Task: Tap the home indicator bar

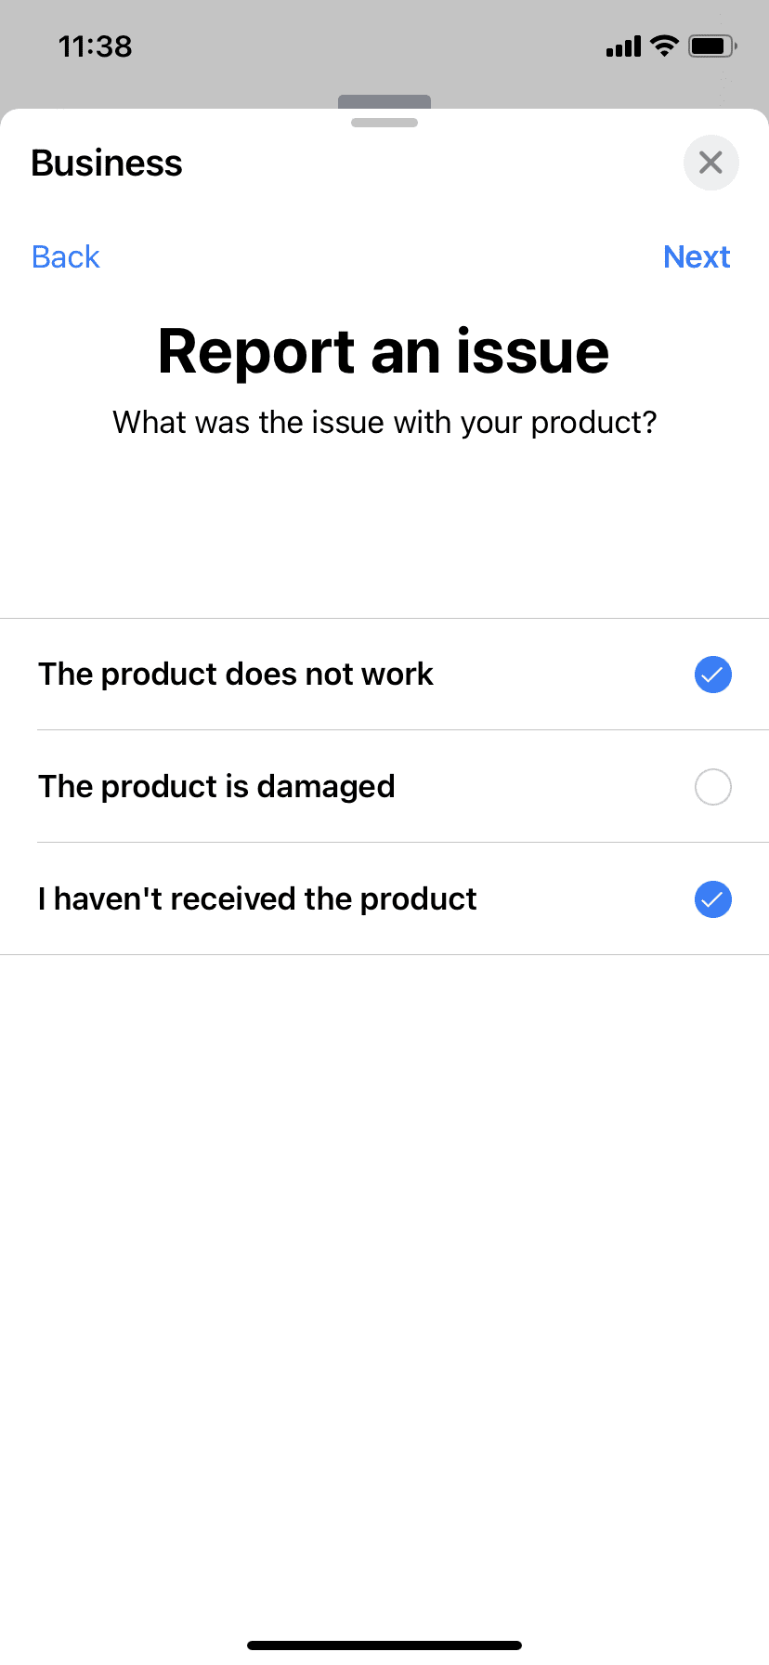Action: 384,1645
